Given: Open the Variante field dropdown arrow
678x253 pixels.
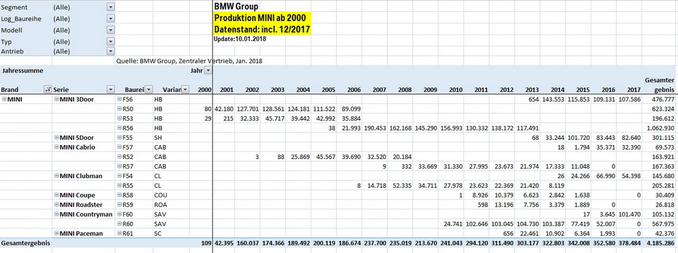Looking at the screenshot, I should click(185, 89).
